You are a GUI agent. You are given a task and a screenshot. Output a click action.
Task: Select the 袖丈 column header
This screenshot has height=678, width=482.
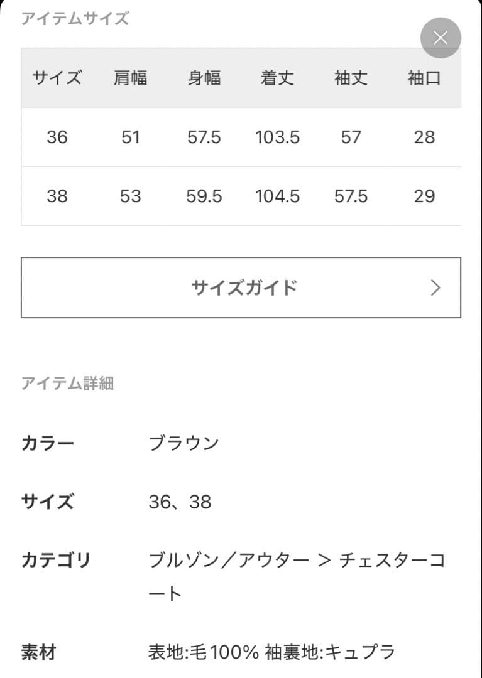(x=351, y=78)
